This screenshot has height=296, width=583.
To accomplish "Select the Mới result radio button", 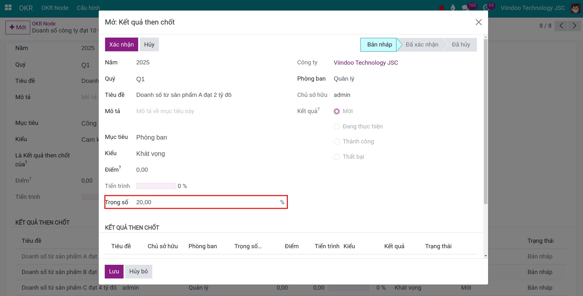I will click(x=337, y=112).
